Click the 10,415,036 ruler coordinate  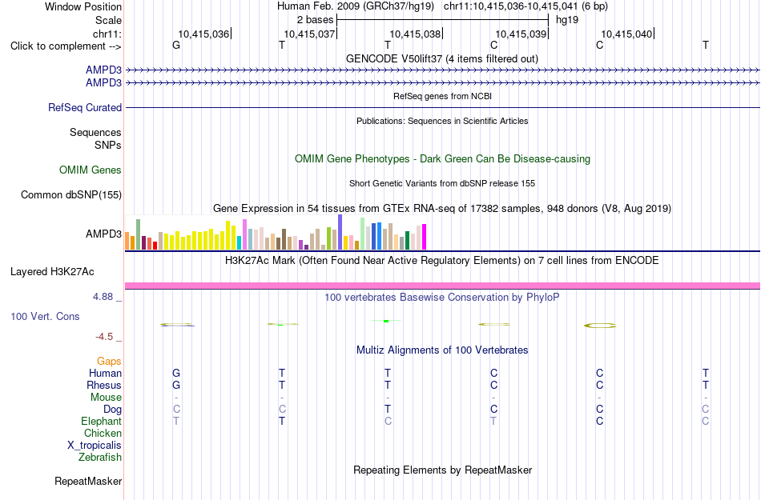(x=203, y=34)
